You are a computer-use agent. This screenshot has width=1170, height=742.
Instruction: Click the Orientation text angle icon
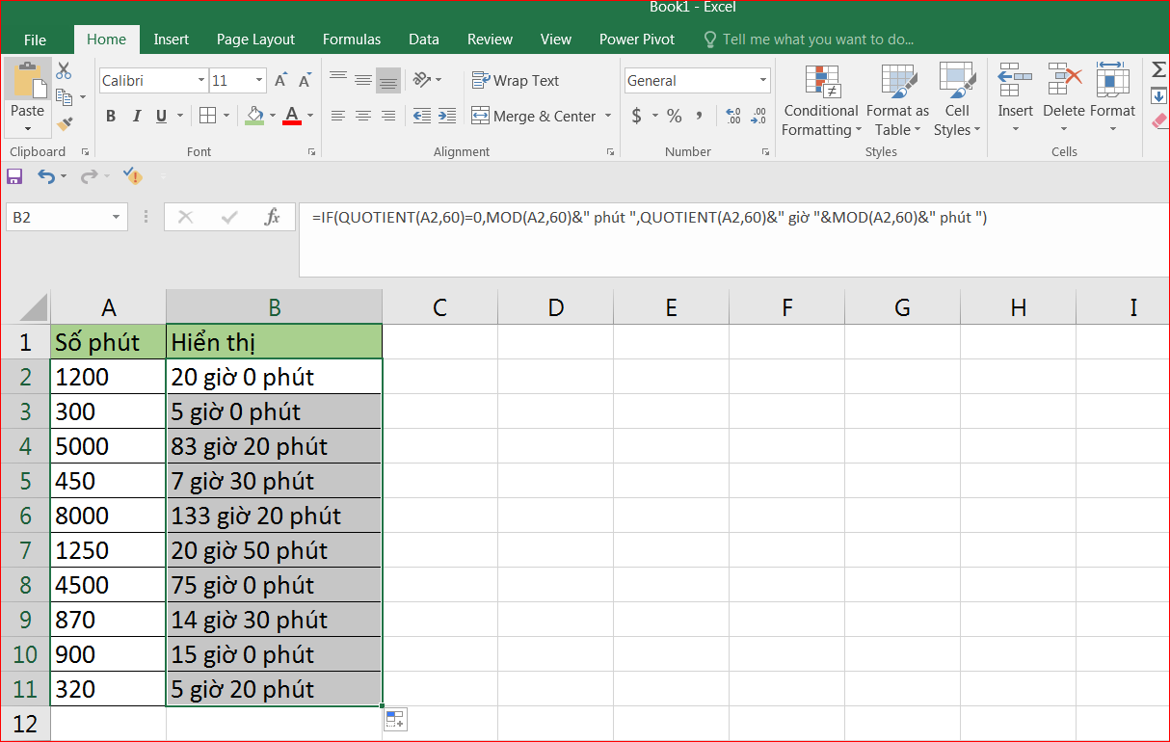pos(421,80)
